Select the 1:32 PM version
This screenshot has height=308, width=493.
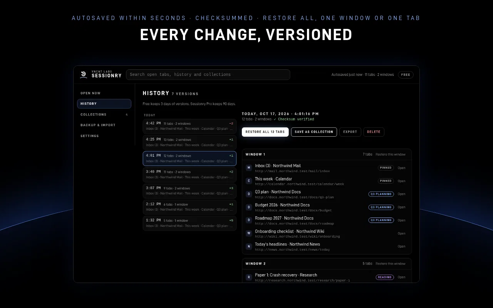pos(189,223)
